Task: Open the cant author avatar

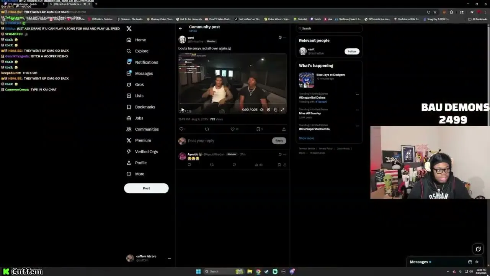Action: 182,39
